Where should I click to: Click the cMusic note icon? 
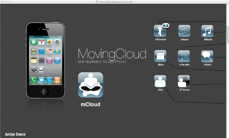pyautogui.click(x=207, y=31)
